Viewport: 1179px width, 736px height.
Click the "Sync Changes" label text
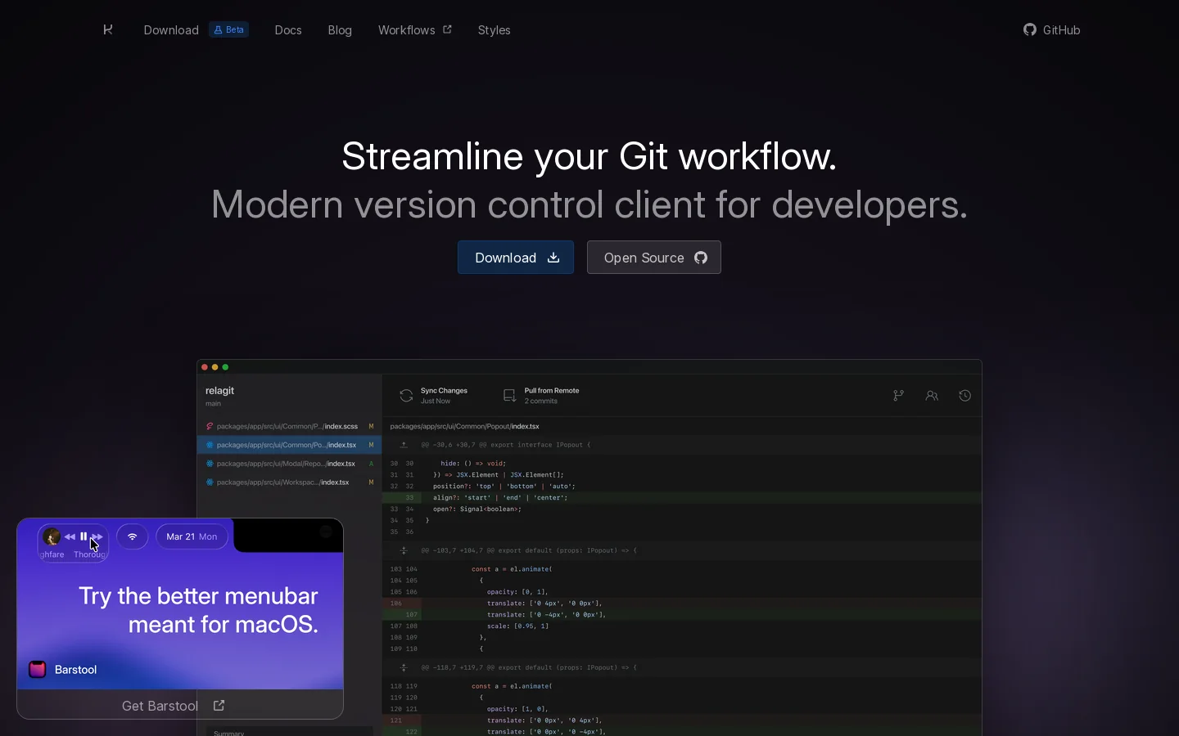(x=444, y=391)
